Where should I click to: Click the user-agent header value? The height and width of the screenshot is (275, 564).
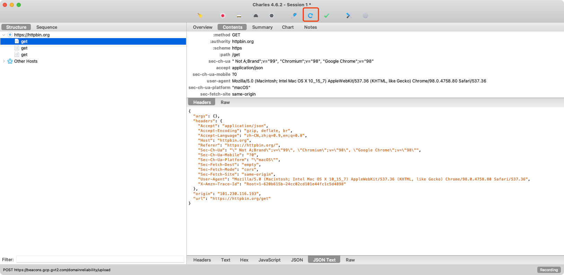coord(359,81)
